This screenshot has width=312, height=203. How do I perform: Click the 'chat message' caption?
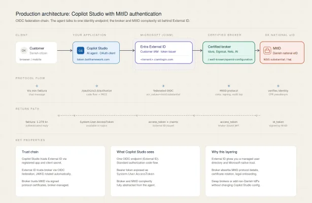tap(37, 94)
